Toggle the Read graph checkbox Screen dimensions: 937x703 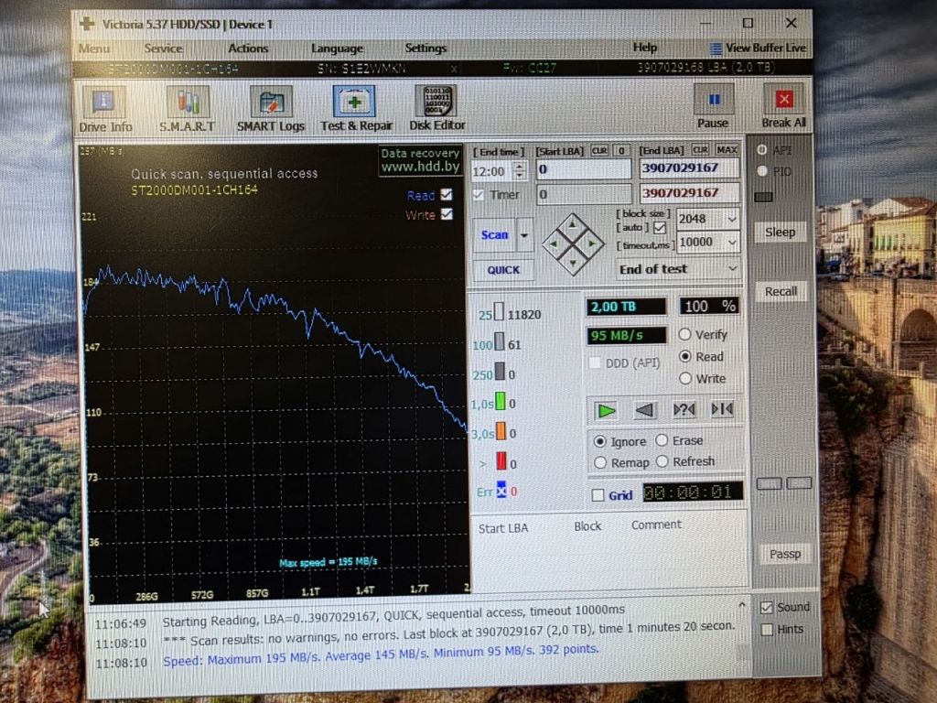(x=447, y=195)
